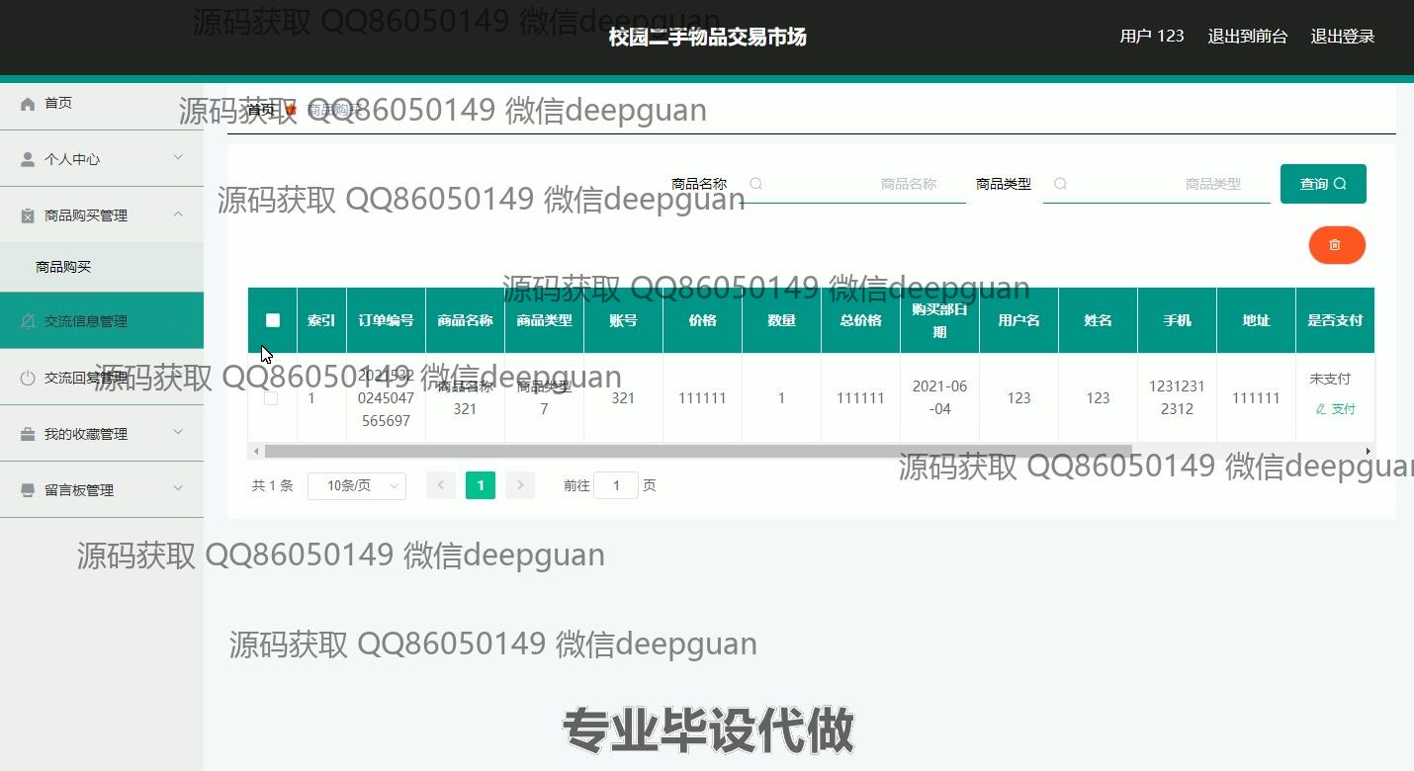Check the checkbox for order row 1
This screenshot has width=1414, height=771.
[x=271, y=398]
